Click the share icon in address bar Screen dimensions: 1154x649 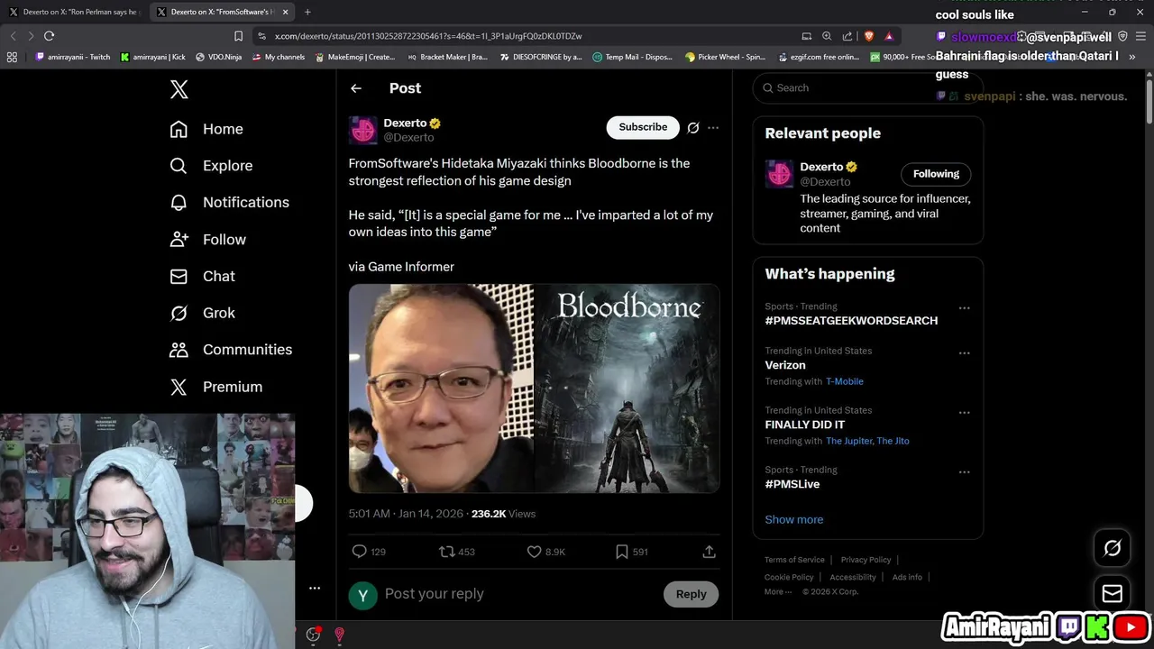pyautogui.click(x=847, y=36)
